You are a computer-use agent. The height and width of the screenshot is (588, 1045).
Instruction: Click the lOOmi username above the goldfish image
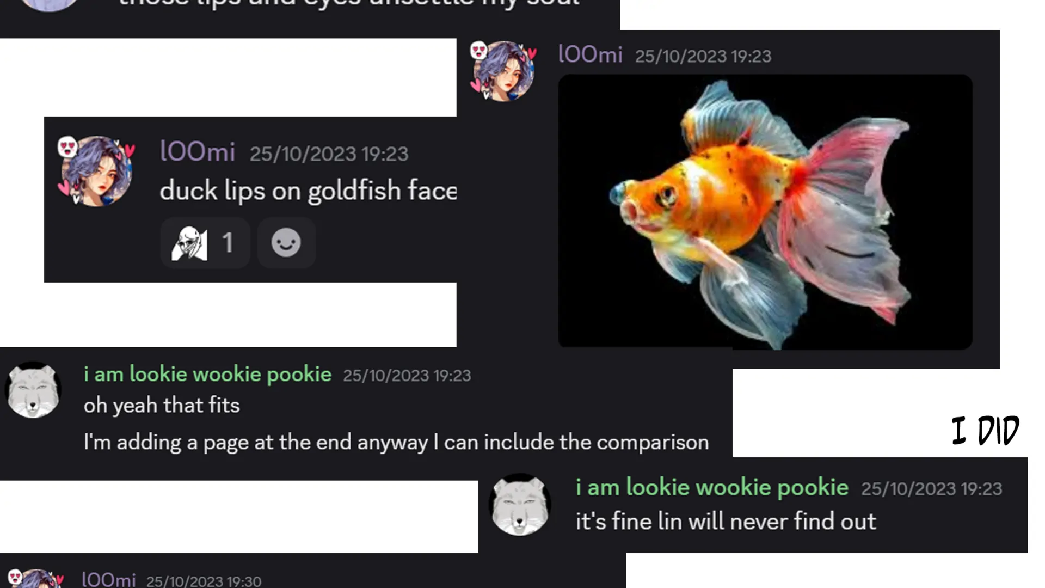coord(591,54)
